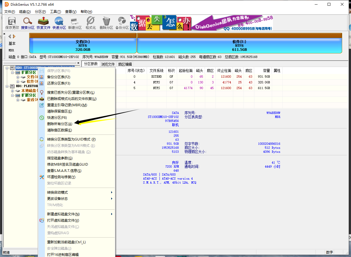The width and height of the screenshot is (351, 257).
Task: Click the 保存更改 toolbar icon
Action: pos(12,23)
